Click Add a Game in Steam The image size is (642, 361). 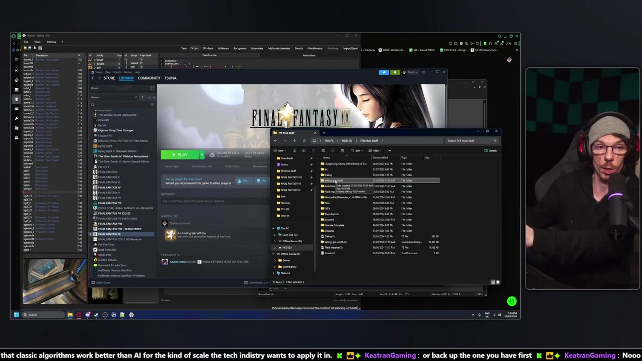pyautogui.click(x=101, y=282)
